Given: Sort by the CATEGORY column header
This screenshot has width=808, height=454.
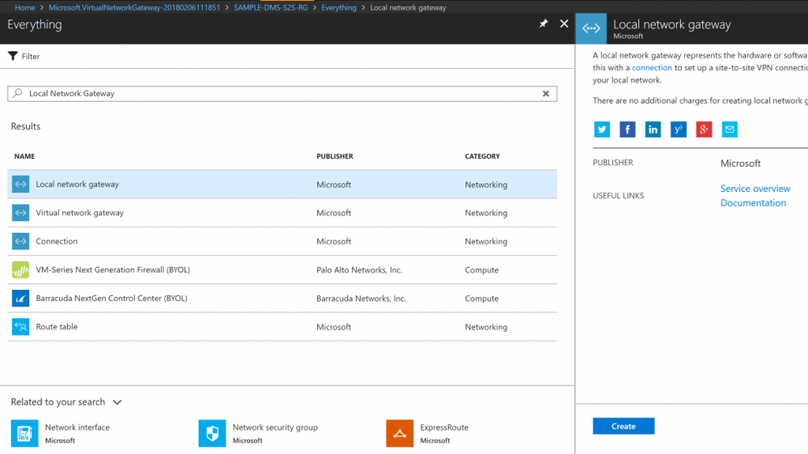Looking at the screenshot, I should (482, 156).
